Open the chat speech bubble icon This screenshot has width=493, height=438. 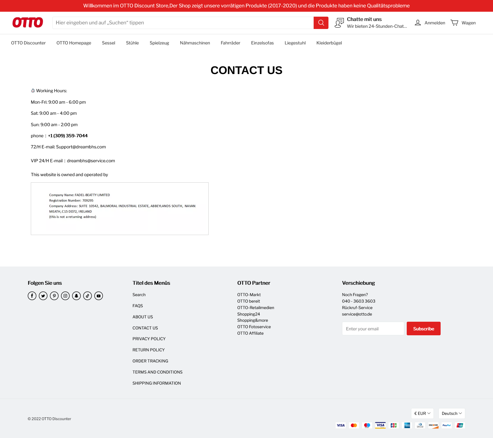339,23
